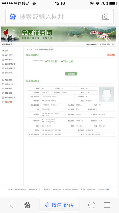The image size is (119, 213).
Task: Click the red 常见问题 link at right
Action: point(111,55)
